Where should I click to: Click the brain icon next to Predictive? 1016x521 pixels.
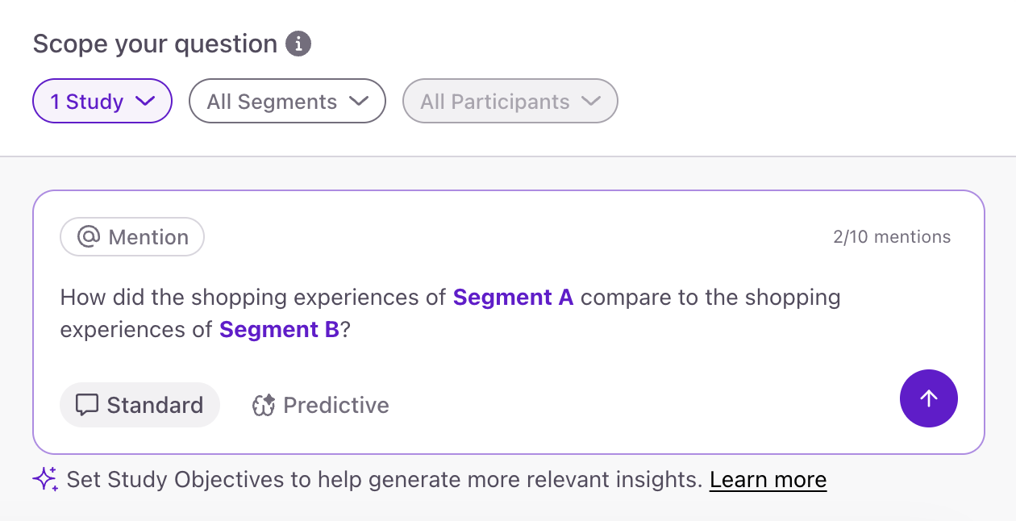264,405
